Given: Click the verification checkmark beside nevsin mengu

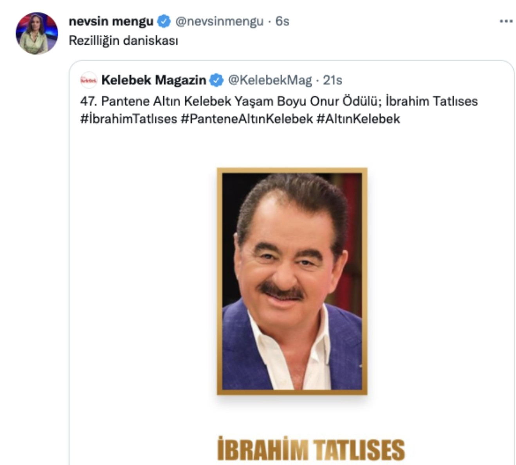Looking at the screenshot, I should [x=163, y=23].
